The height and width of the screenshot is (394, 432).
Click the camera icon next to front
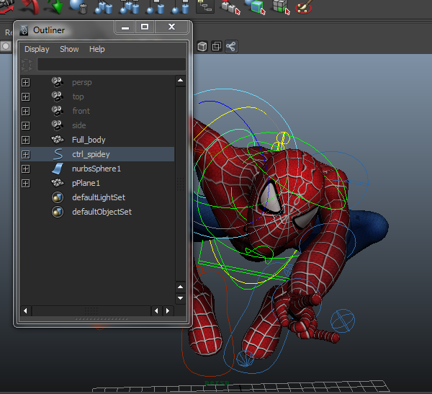click(x=58, y=111)
